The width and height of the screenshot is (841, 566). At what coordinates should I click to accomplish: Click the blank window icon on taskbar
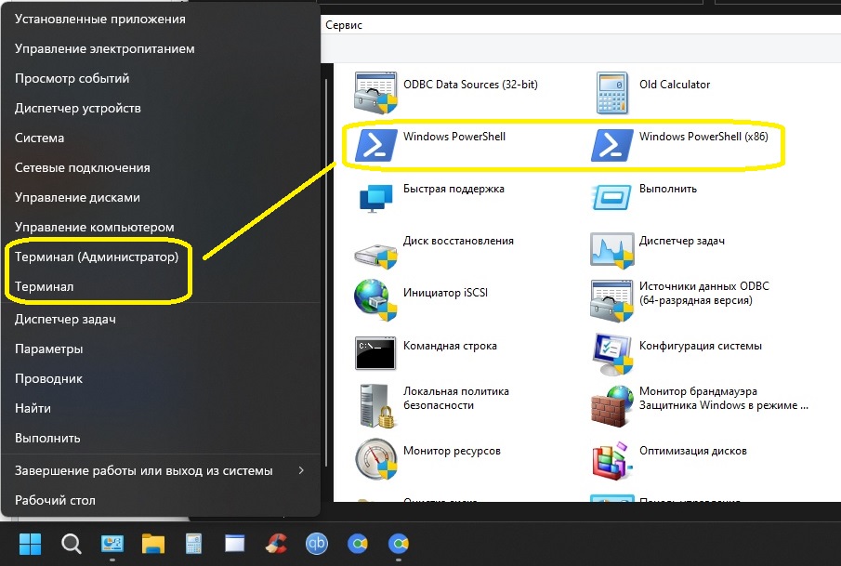[234, 544]
